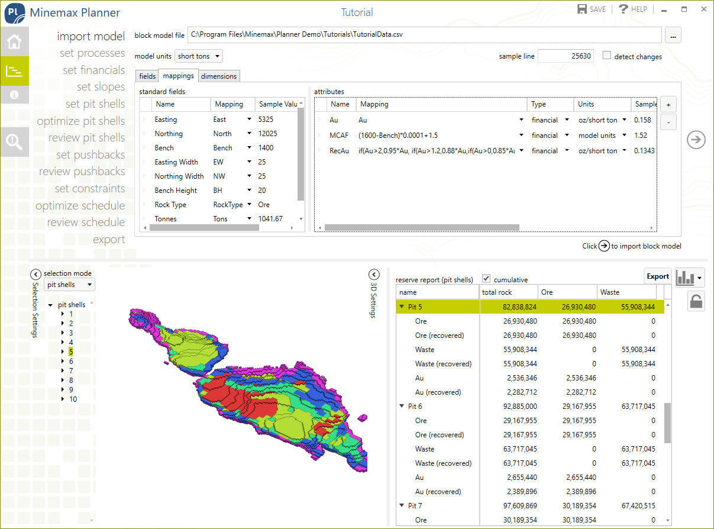Click the attributes horizontal scrollbar thumb
The width and height of the screenshot is (714, 529).
coord(422,228)
